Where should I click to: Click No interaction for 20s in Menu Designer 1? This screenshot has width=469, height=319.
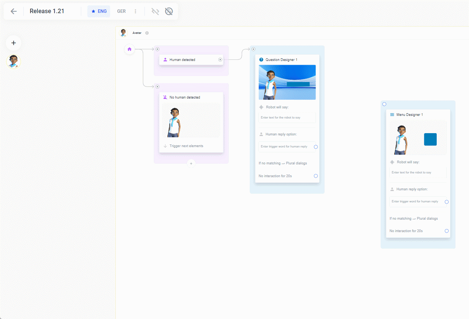coord(406,231)
